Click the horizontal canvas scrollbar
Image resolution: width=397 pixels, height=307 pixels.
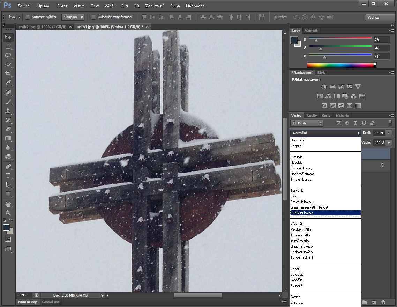tap(197, 295)
